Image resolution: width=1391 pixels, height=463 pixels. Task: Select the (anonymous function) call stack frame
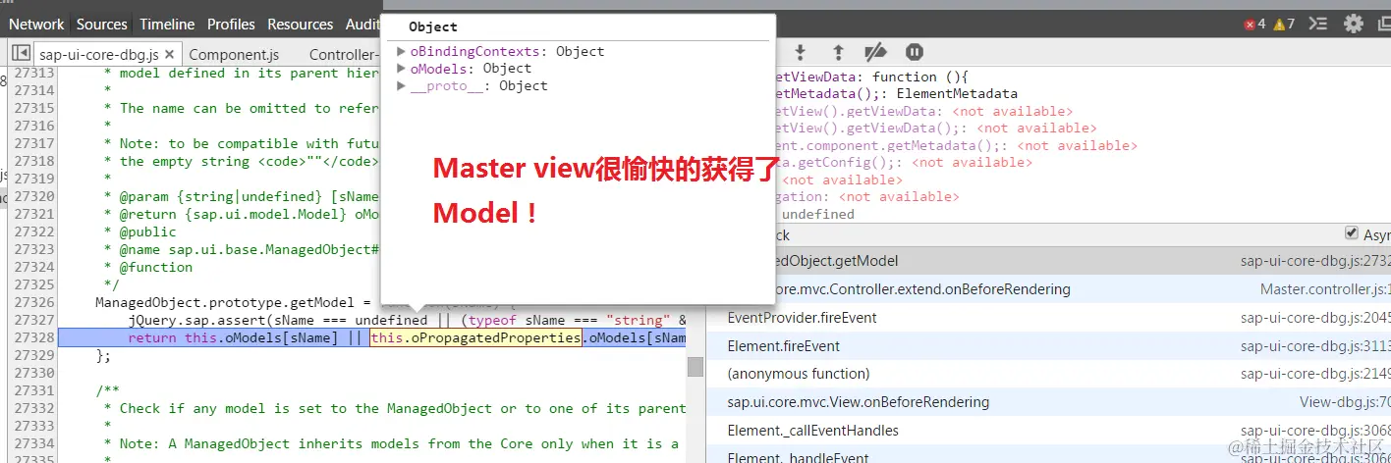pos(1048,373)
